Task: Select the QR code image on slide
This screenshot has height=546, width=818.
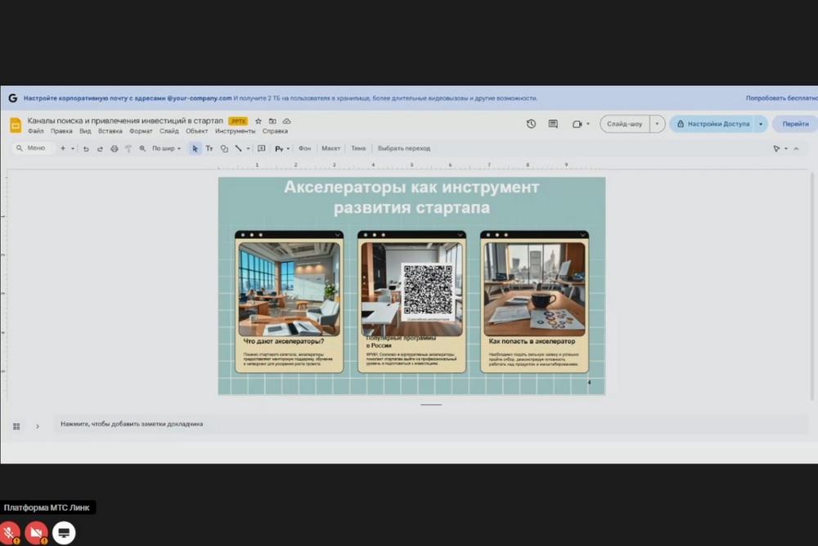Action: 429,291
